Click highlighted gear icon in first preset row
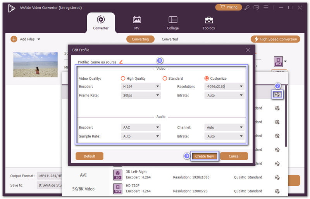This screenshot has height=199, width=310. [x=277, y=94]
